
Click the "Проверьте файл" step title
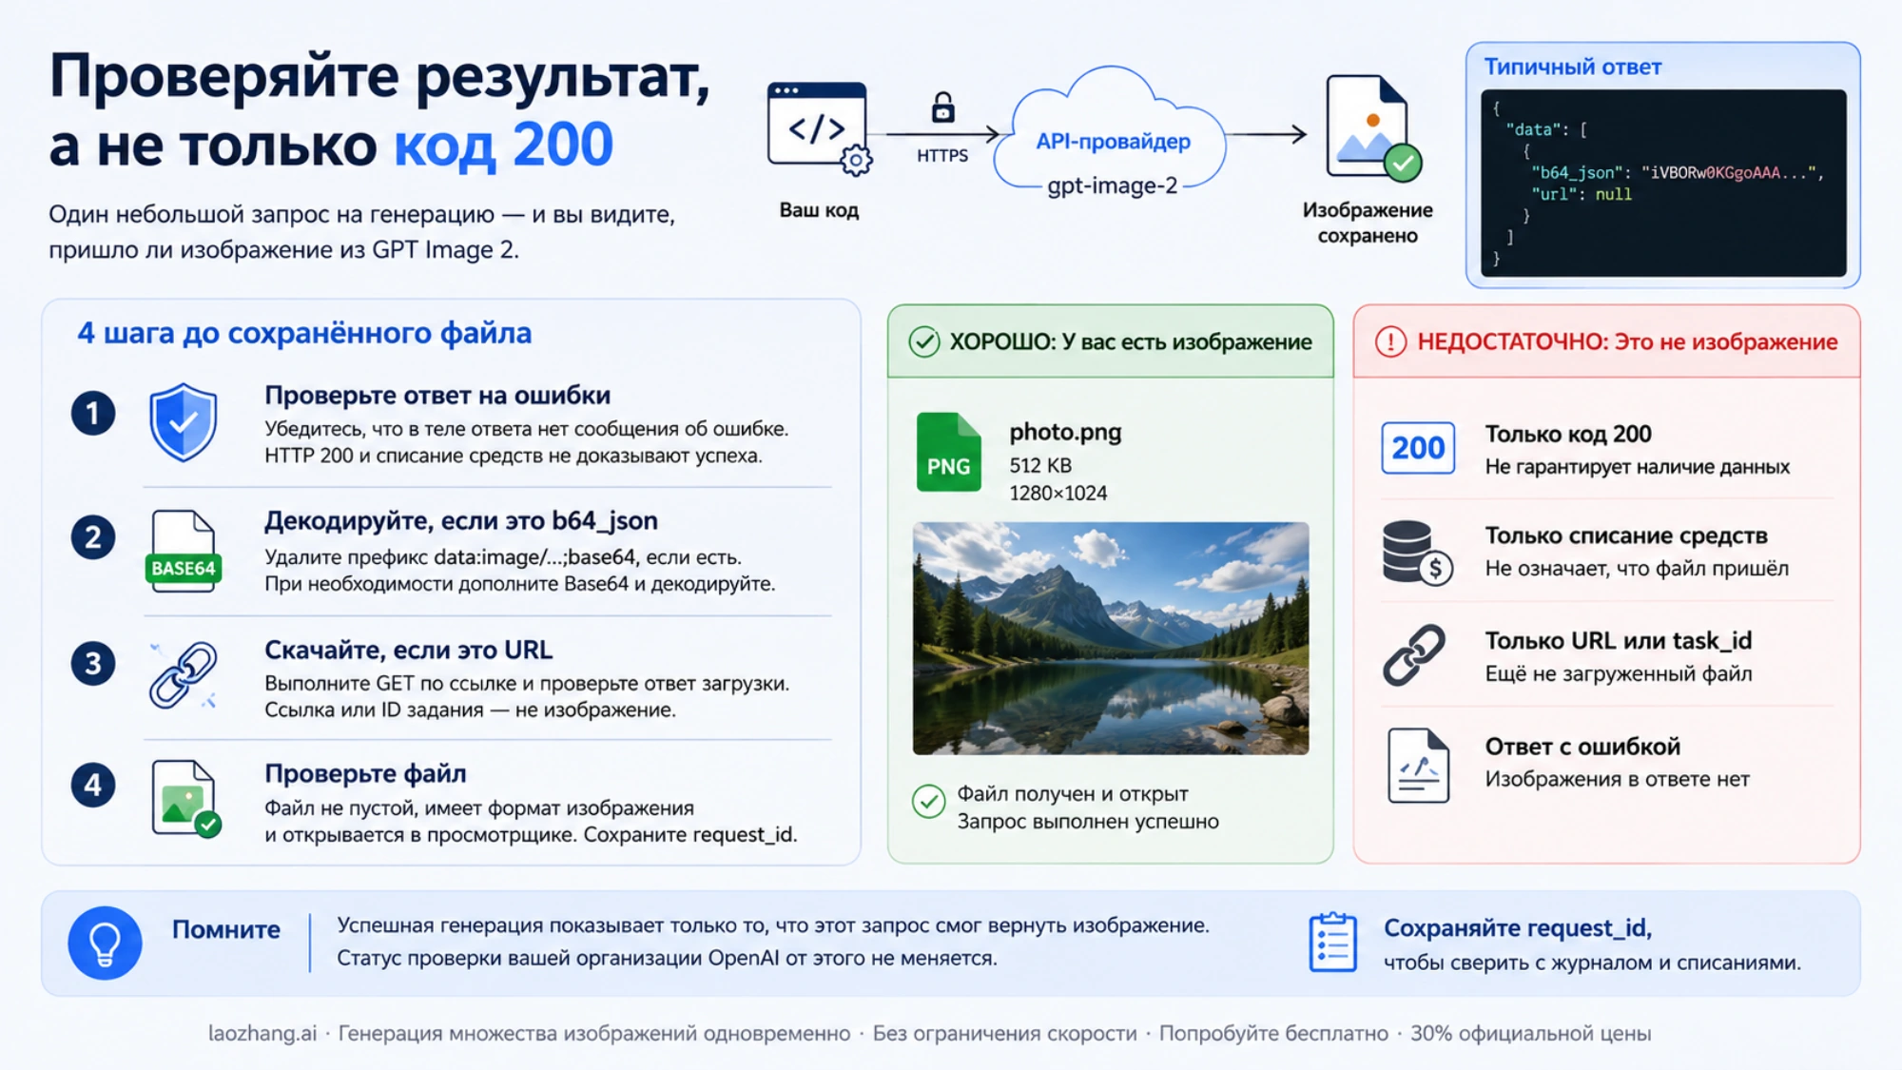pos(365,773)
